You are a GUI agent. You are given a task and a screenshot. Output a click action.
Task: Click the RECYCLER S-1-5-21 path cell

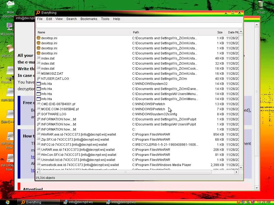(x=165, y=145)
